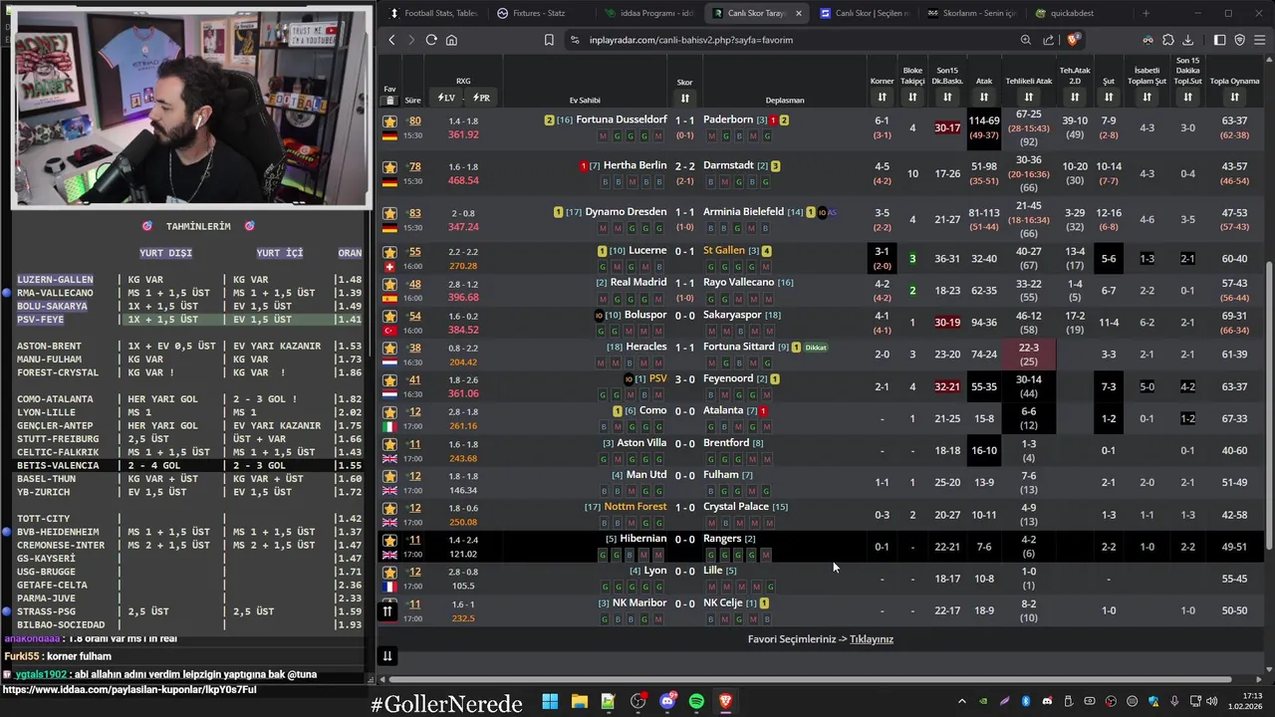Open Brave Shields panel
This screenshot has height=717, width=1275.
[1072, 40]
